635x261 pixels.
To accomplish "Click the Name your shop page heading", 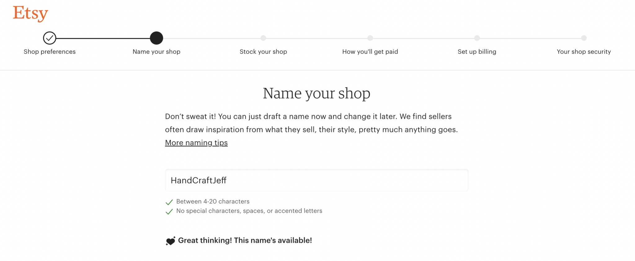I will (317, 93).
